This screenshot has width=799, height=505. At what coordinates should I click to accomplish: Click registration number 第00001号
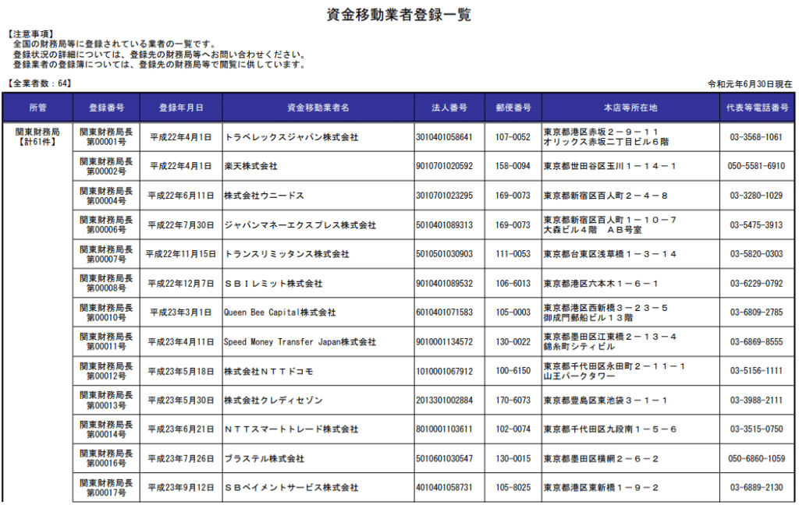click(x=106, y=142)
